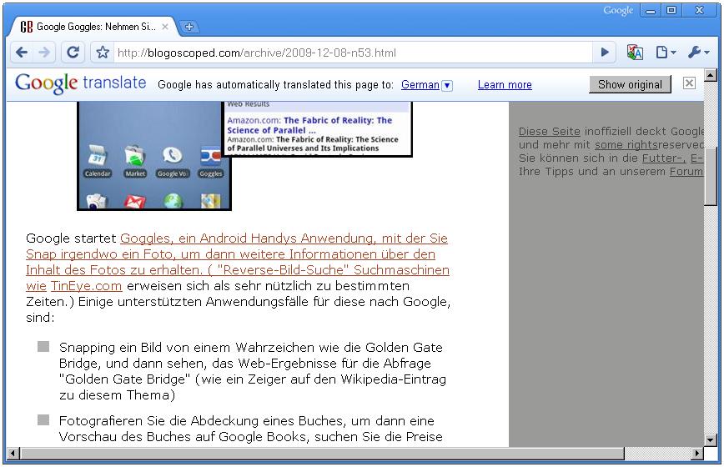The image size is (724, 467).
Task: Click the Google Voice app icon in image
Action: (x=173, y=161)
